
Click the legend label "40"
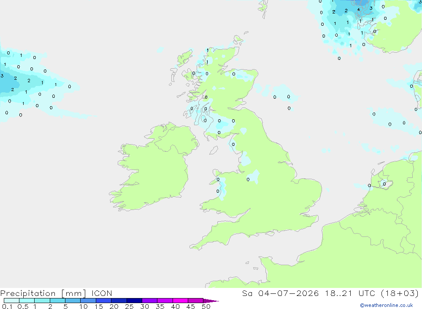click(x=176, y=306)
